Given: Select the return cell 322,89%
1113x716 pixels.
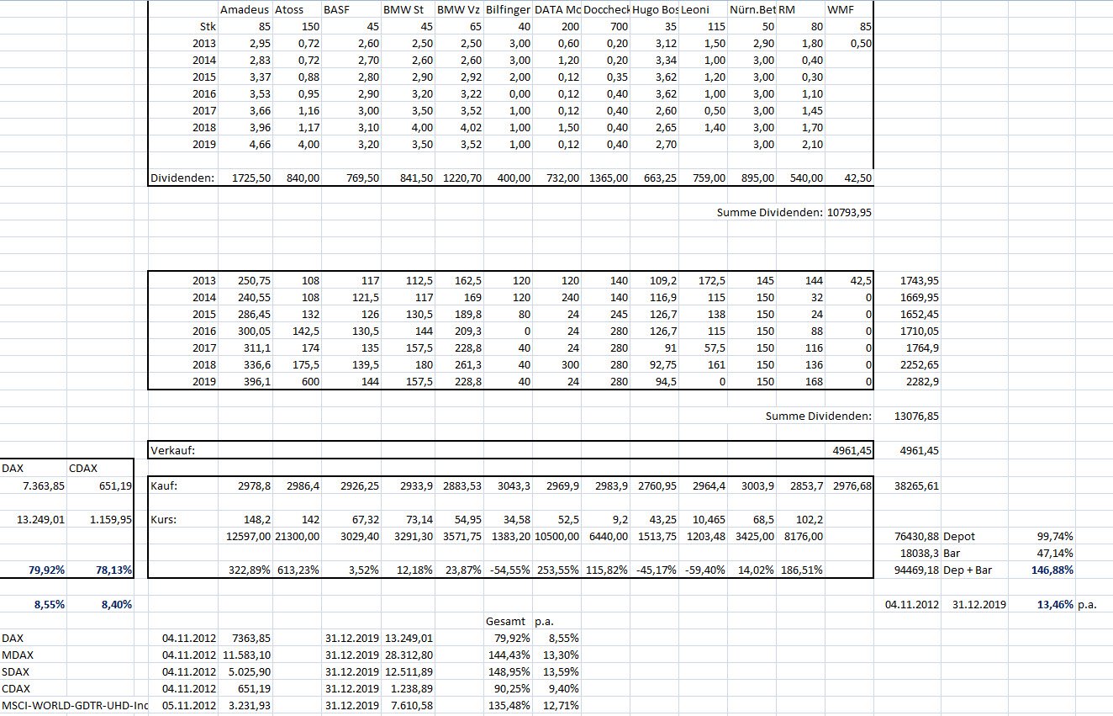Looking at the screenshot, I should click(x=249, y=570).
